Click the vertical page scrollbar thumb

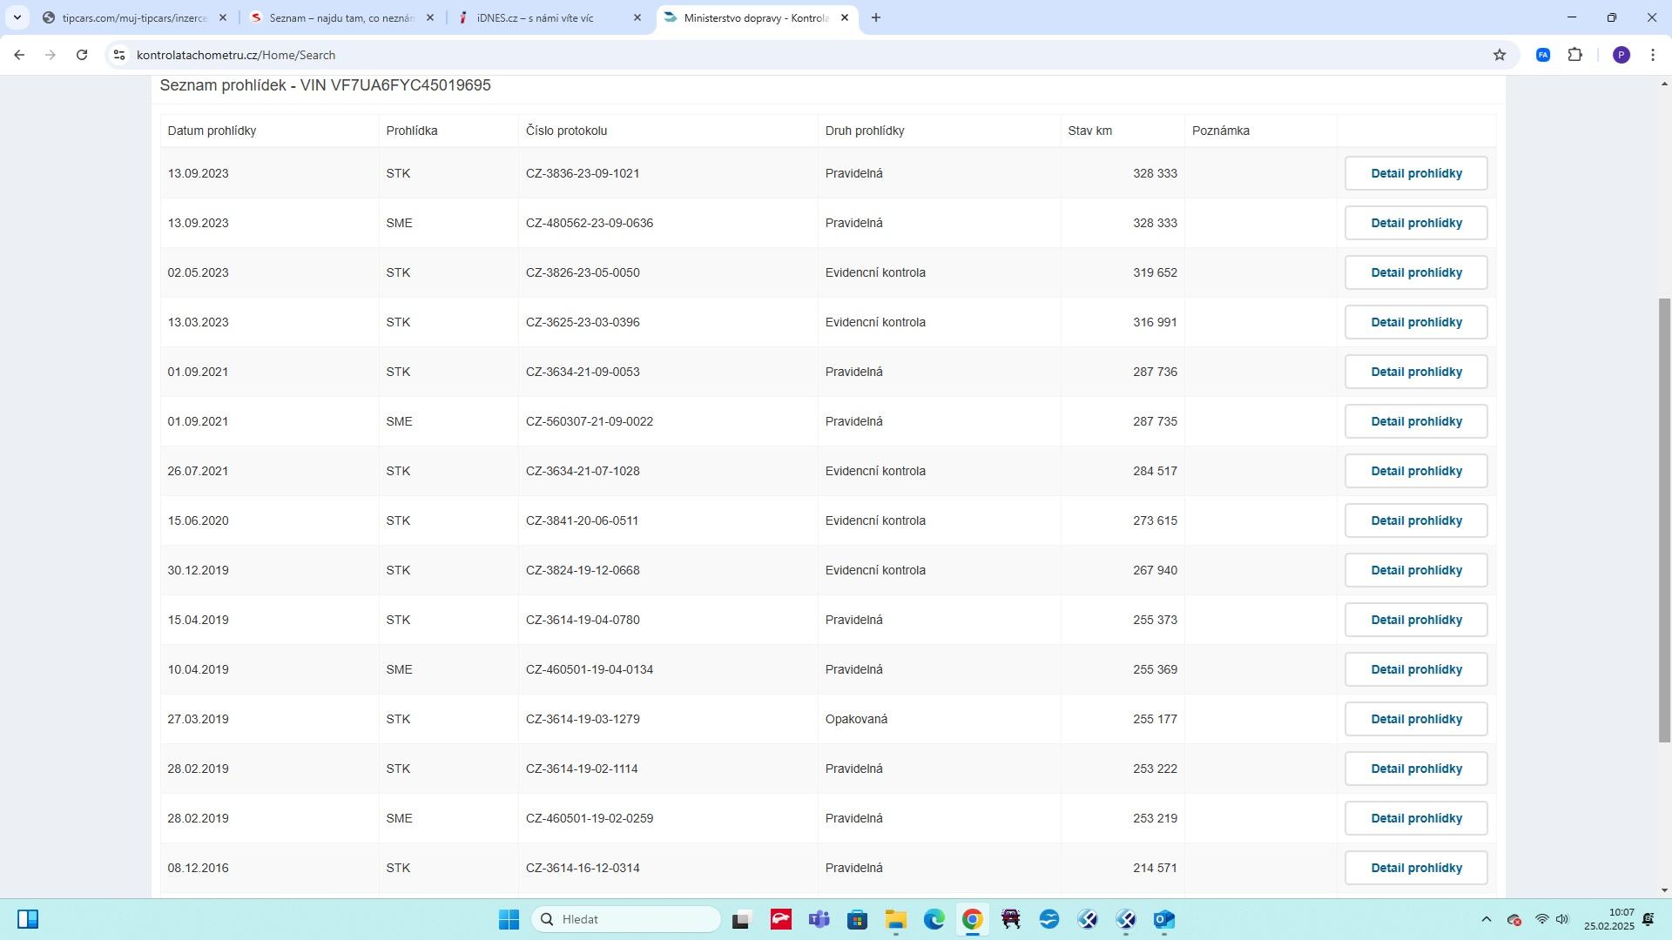coord(1664,520)
